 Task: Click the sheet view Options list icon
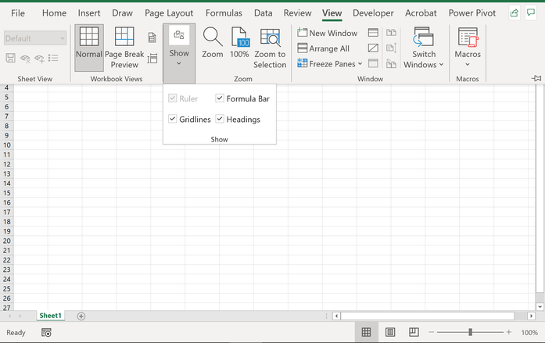point(53,58)
